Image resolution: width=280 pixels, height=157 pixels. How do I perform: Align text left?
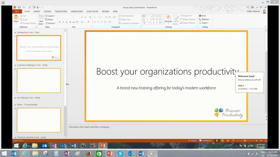95,22
